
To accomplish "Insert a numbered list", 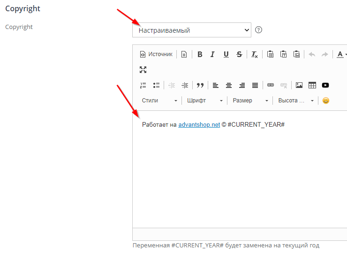I will pyautogui.click(x=143, y=85).
